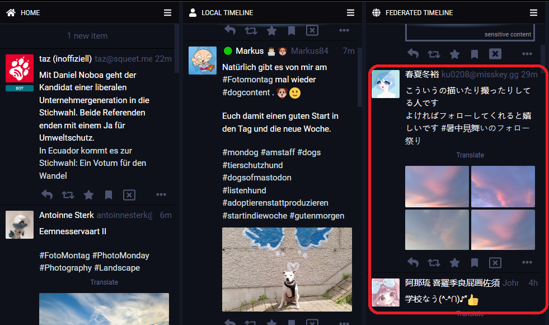The height and width of the screenshot is (325, 549).
Task: Reply to taz (inoffiziell) post
Action: click(47, 195)
